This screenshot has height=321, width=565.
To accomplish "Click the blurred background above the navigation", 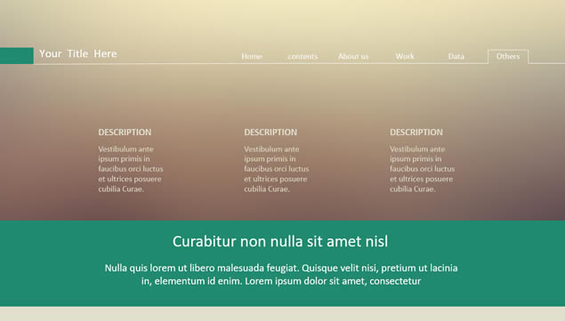I will tap(283, 21).
